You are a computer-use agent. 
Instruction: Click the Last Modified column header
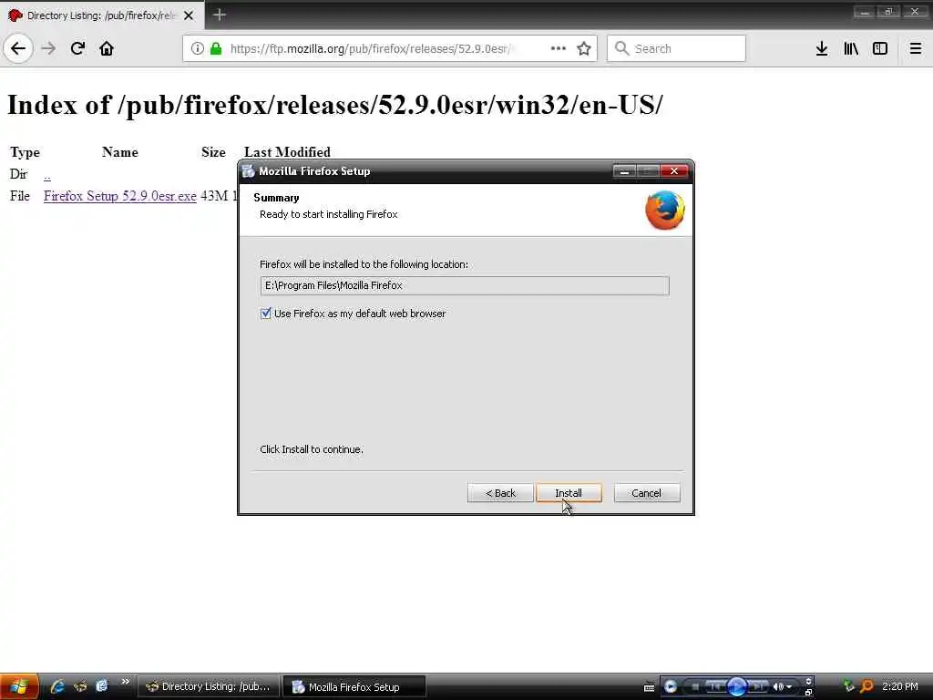tap(287, 152)
